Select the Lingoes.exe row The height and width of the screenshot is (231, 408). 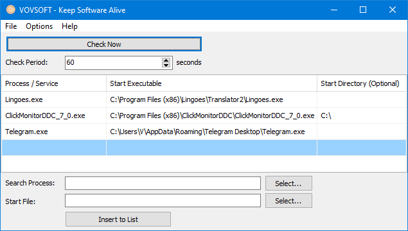[x=204, y=99]
